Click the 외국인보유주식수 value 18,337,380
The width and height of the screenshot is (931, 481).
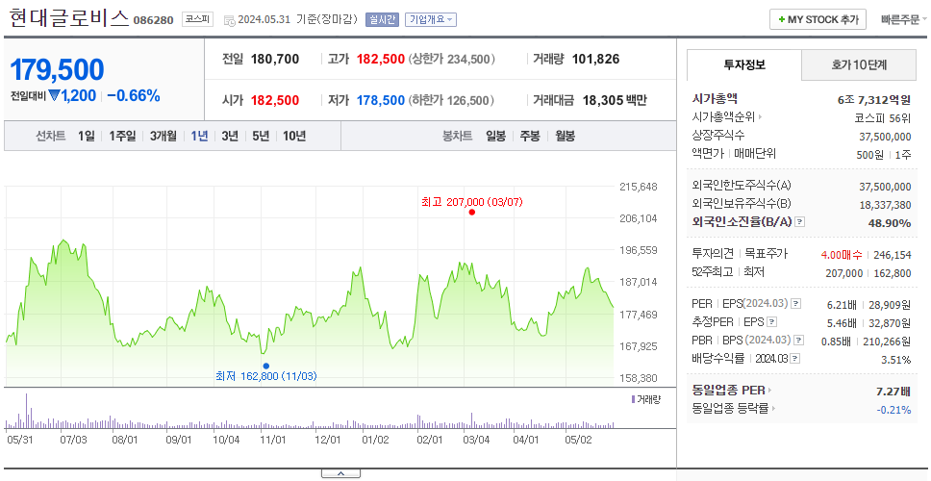885,205
